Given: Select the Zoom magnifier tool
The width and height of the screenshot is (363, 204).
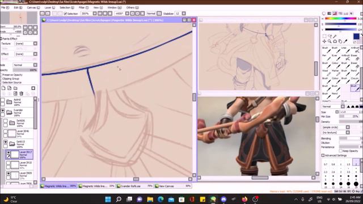Looking at the screenshot, I should (330, 41).
